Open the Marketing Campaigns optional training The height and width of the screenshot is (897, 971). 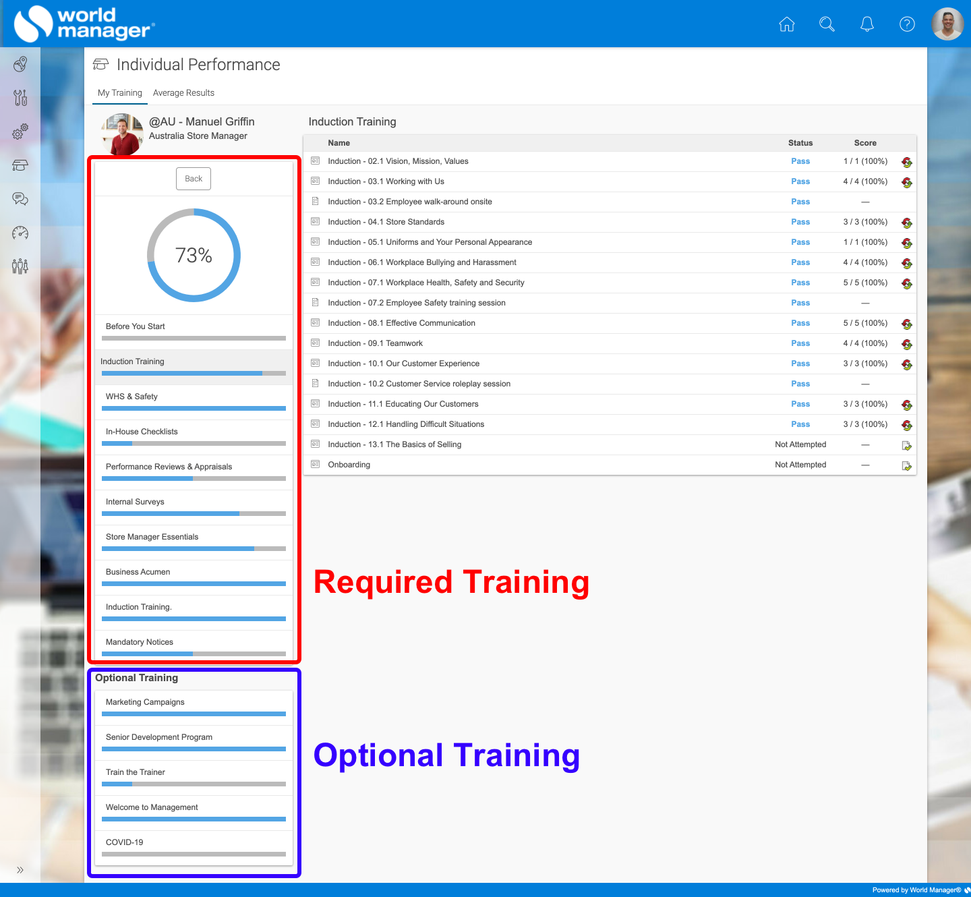point(194,707)
